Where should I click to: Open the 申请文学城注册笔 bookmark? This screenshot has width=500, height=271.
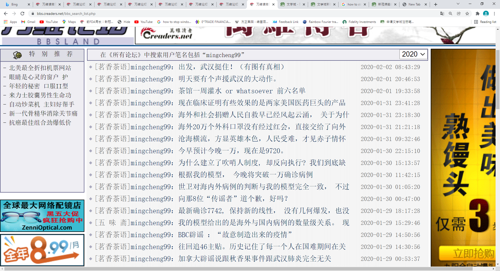397,22
